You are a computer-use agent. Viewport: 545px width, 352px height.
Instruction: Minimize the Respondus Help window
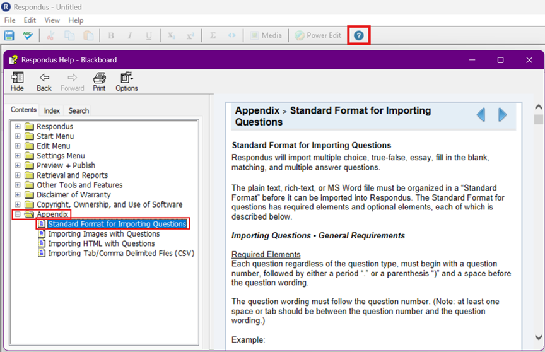(x=472, y=60)
